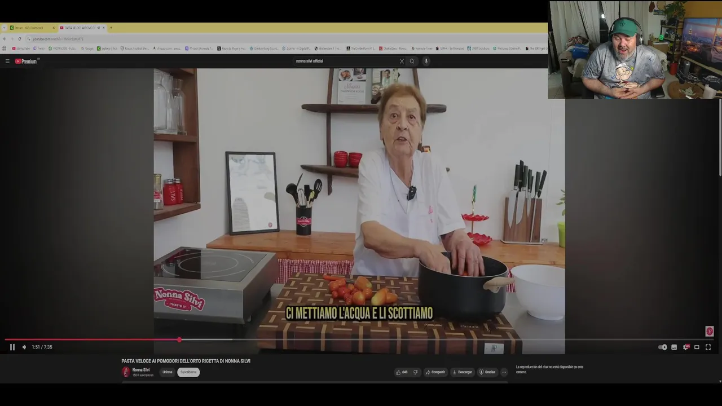Start voice search with the microphone
Image resolution: width=722 pixels, height=406 pixels.
click(426, 61)
